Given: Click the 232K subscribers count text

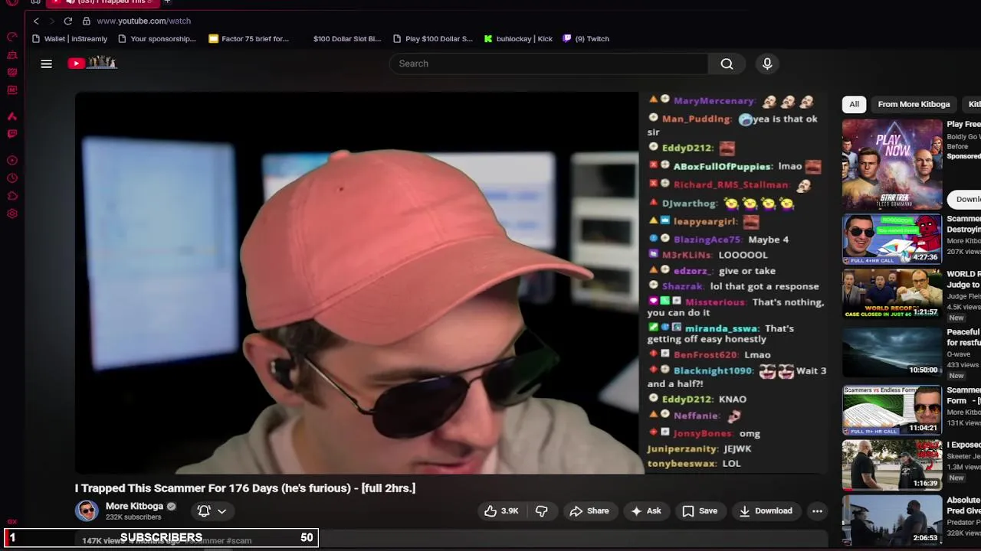Looking at the screenshot, I should [133, 517].
